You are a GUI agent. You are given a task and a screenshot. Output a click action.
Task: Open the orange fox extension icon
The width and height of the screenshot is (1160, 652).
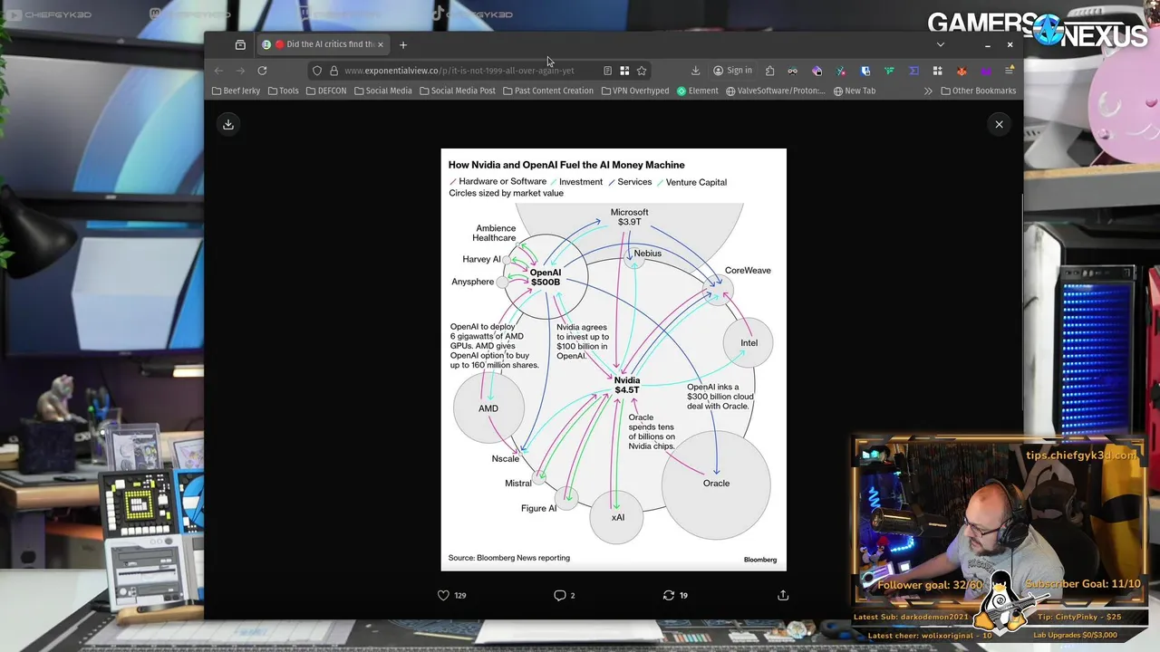[x=962, y=71]
